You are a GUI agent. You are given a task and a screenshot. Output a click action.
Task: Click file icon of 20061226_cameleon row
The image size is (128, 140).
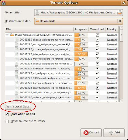[x=16, y=69]
